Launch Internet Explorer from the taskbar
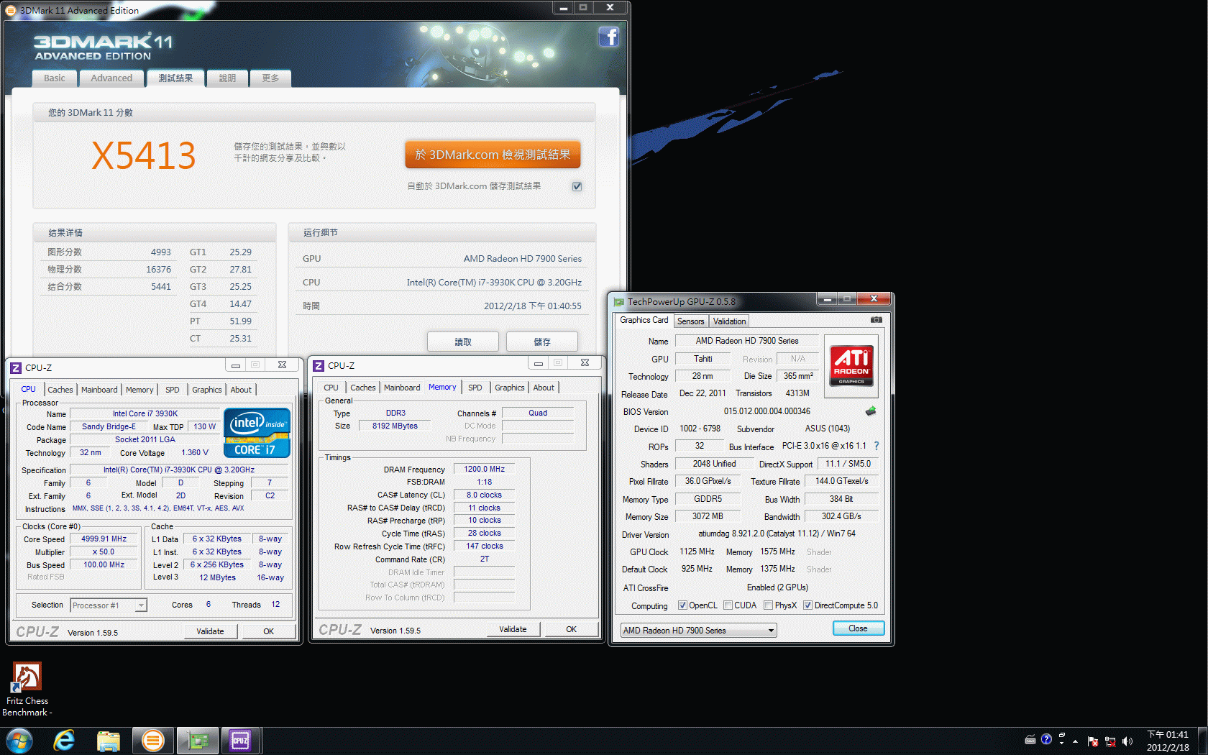1208x755 pixels. coord(64,741)
